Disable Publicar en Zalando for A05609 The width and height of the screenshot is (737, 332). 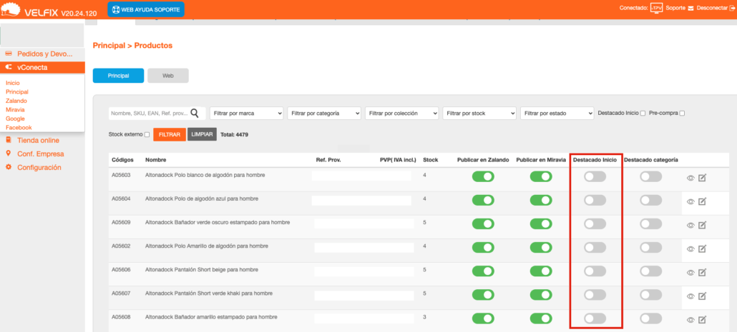pos(483,224)
